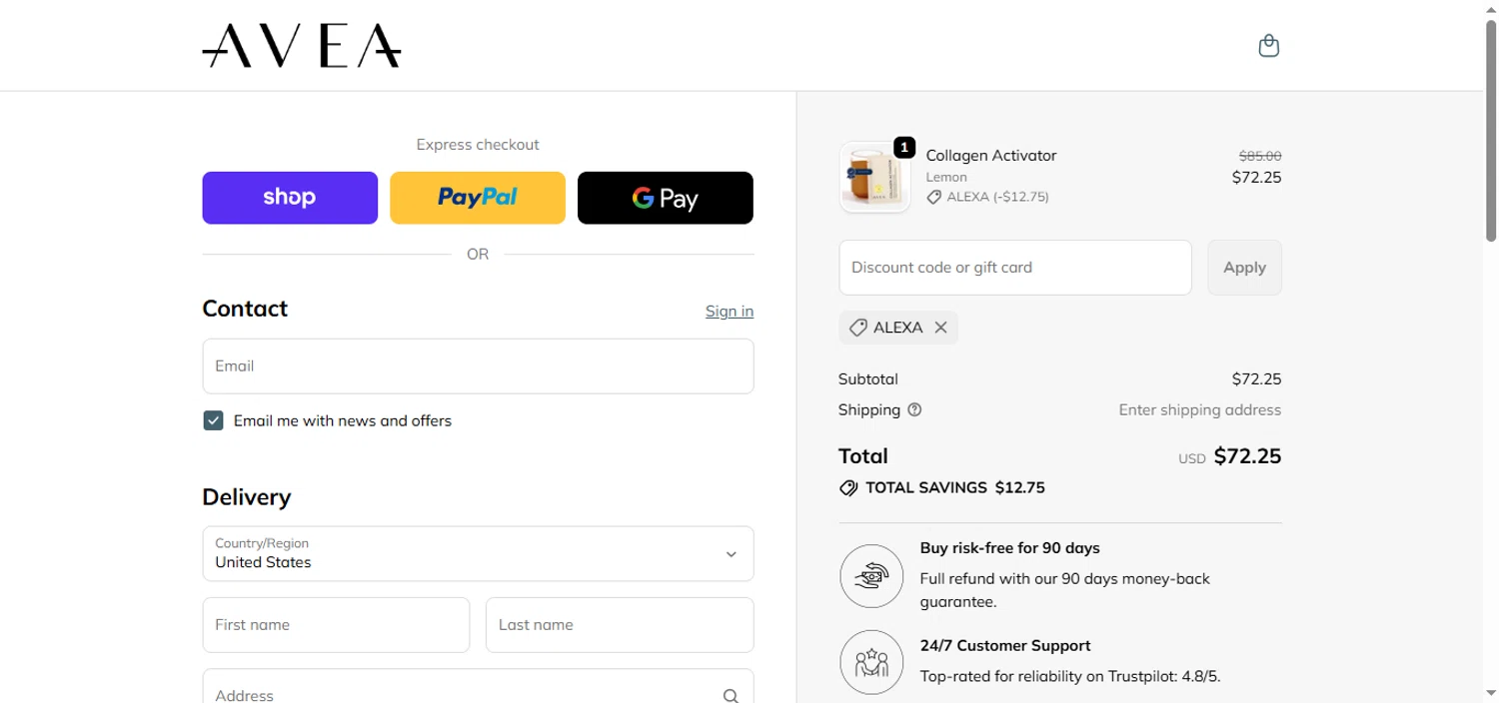Click the Lemon variant text
The width and height of the screenshot is (1499, 703).
pos(946,177)
